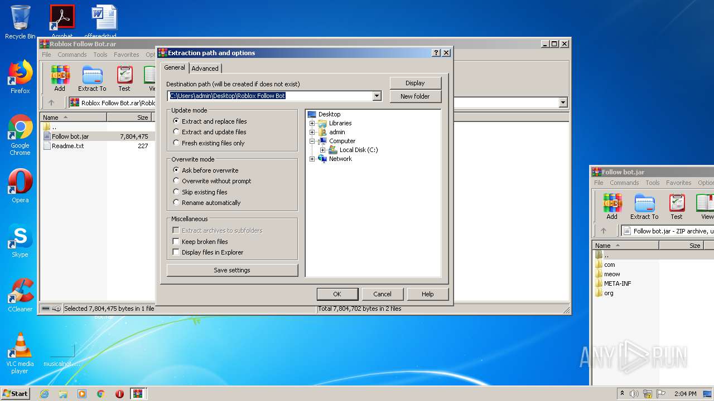The height and width of the screenshot is (401, 714).
Task: Click the OK button
Action: coord(337,294)
